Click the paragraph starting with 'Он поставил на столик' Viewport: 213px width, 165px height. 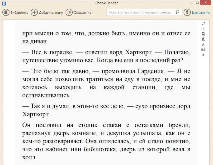tap(106, 141)
